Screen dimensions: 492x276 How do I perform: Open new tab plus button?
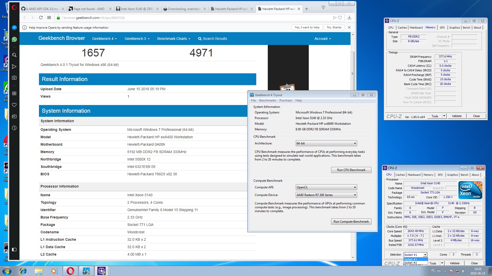point(306,9)
